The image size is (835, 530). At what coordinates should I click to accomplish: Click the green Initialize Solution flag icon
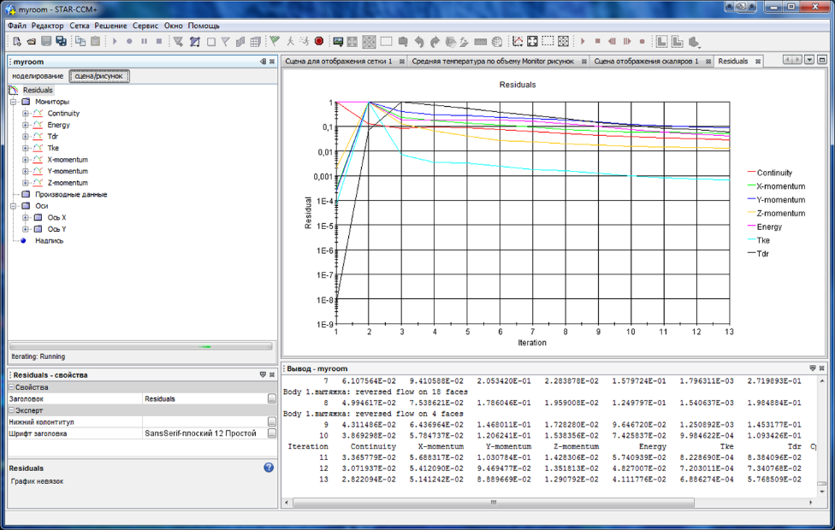click(275, 41)
